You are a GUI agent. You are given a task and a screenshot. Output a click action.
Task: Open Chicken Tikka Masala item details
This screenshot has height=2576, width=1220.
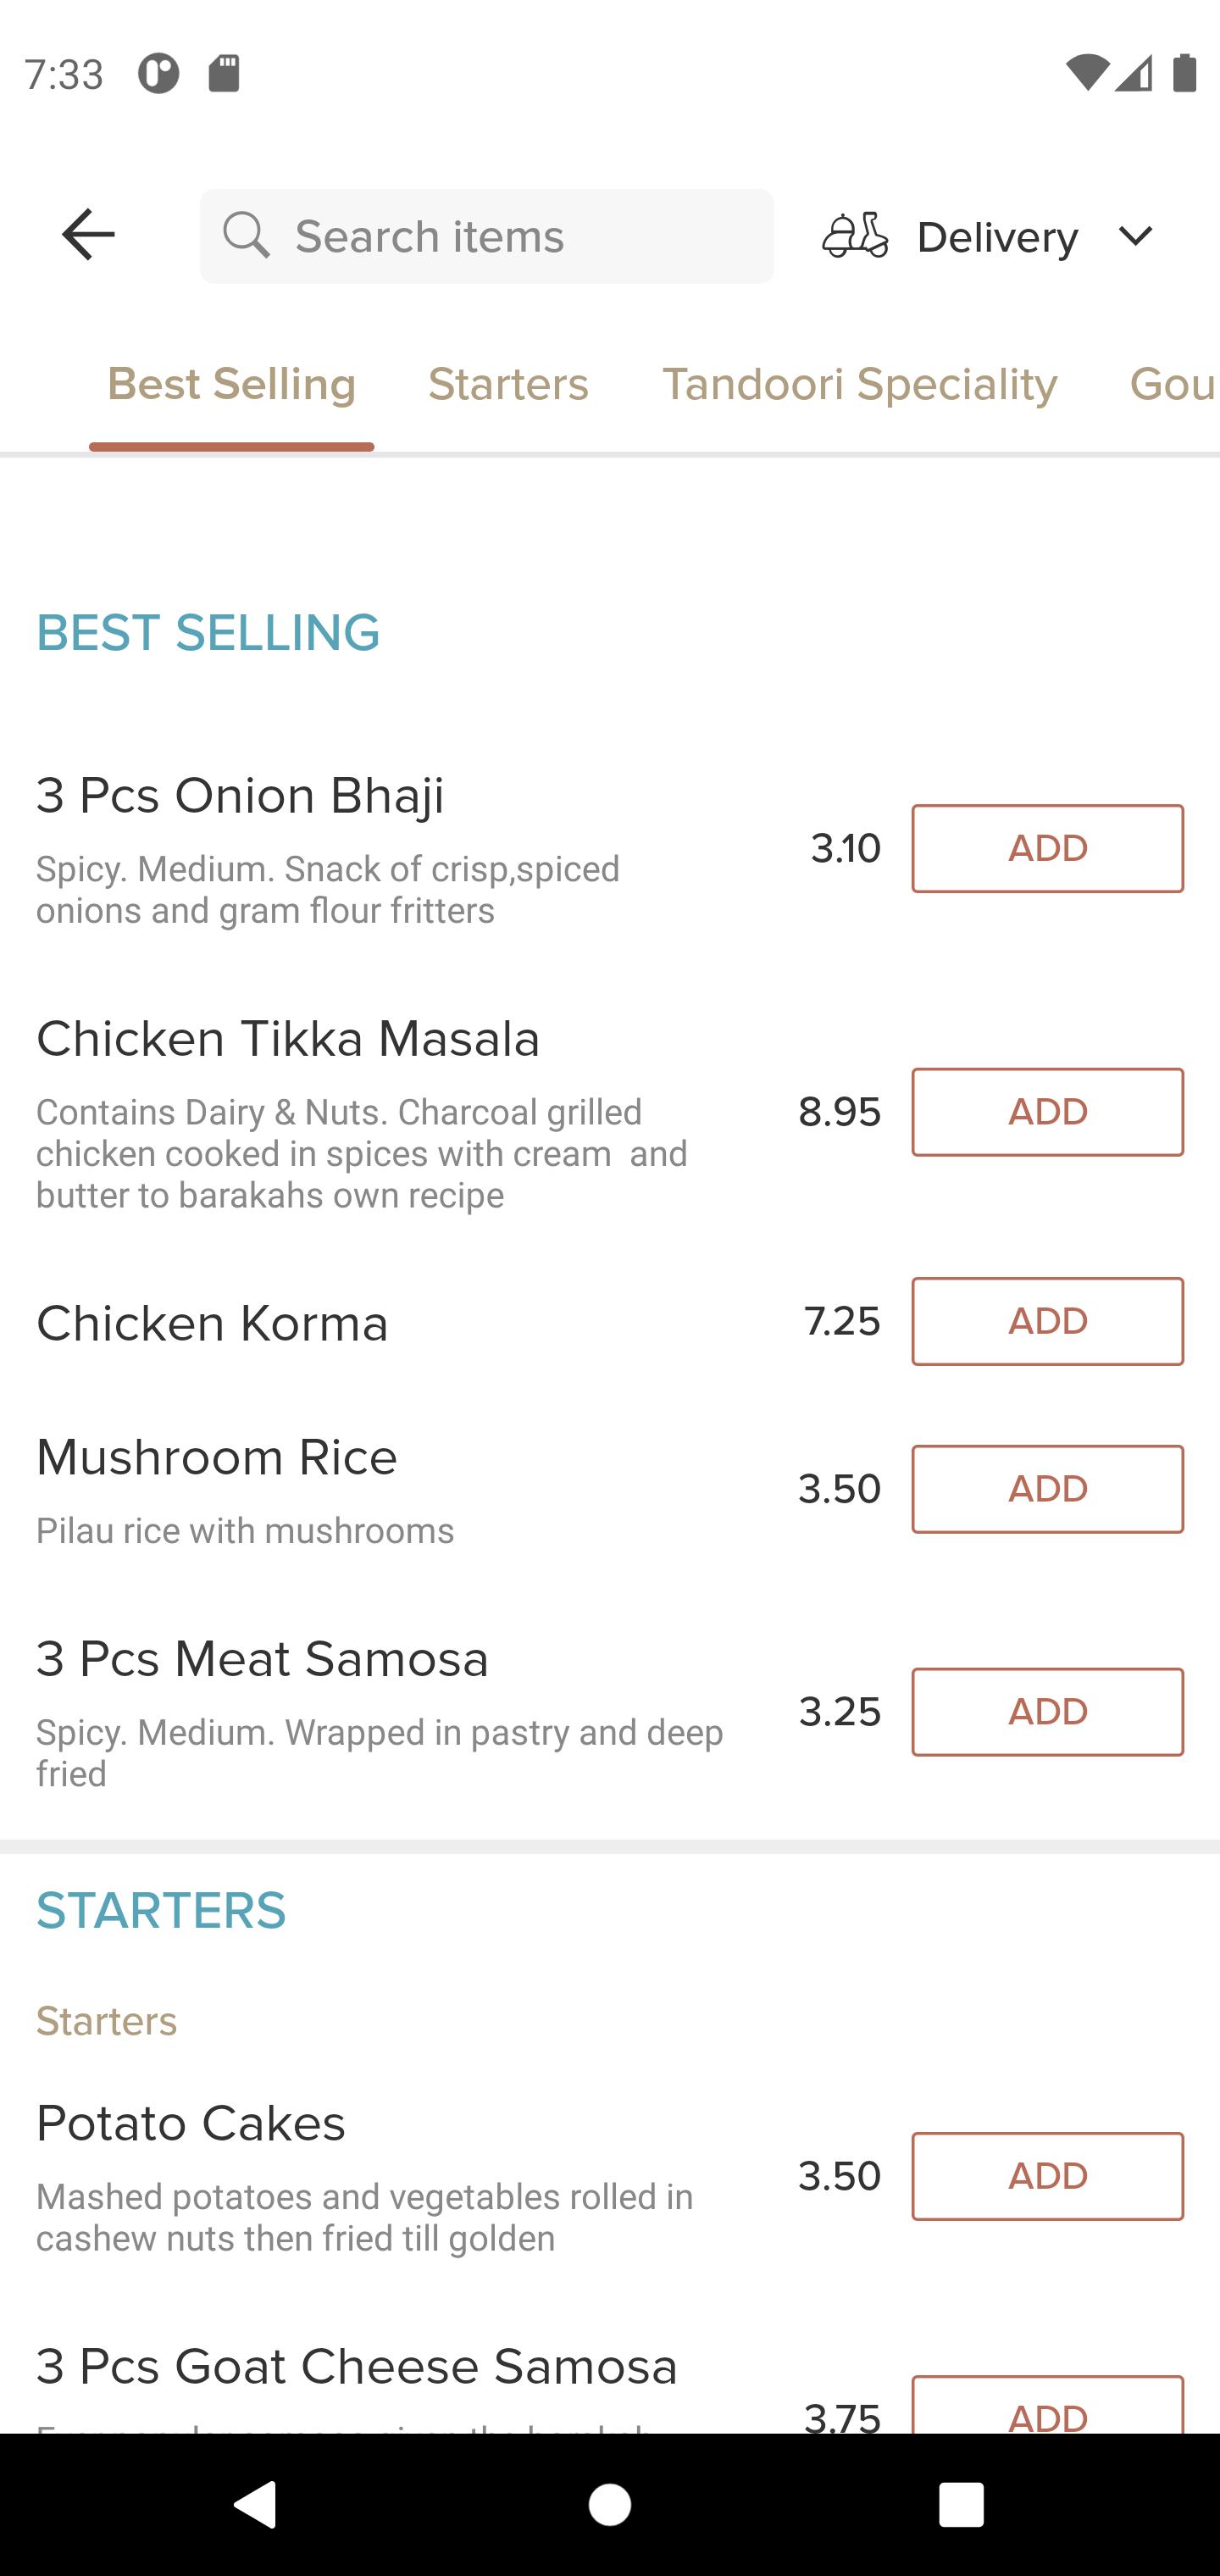(288, 1038)
